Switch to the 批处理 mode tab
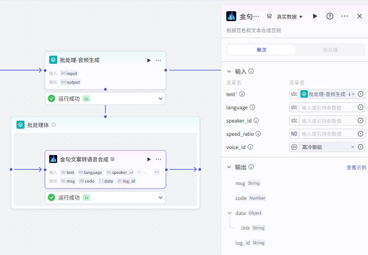 330,50
